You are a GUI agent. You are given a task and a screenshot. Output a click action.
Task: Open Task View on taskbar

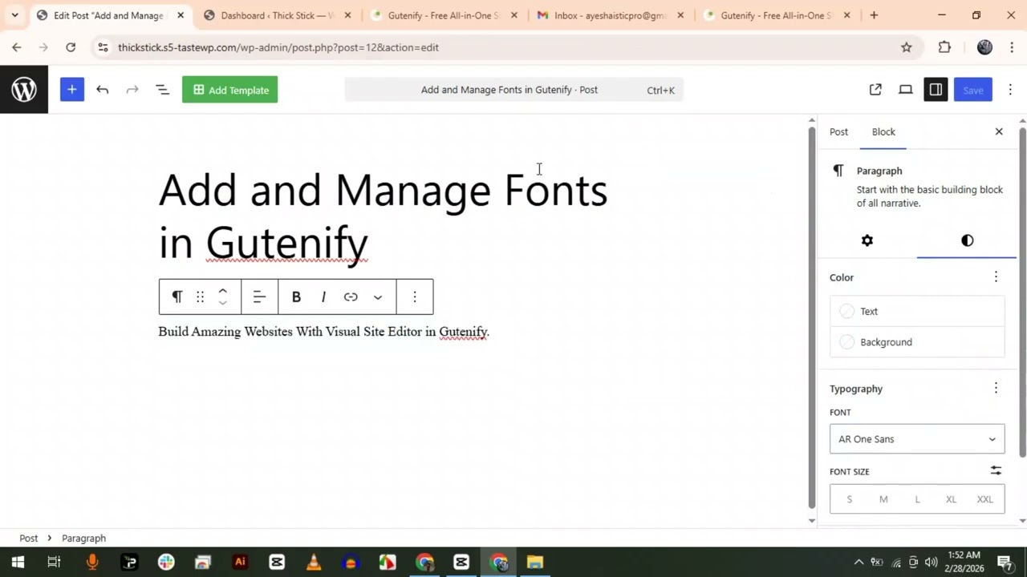pyautogui.click(x=54, y=563)
